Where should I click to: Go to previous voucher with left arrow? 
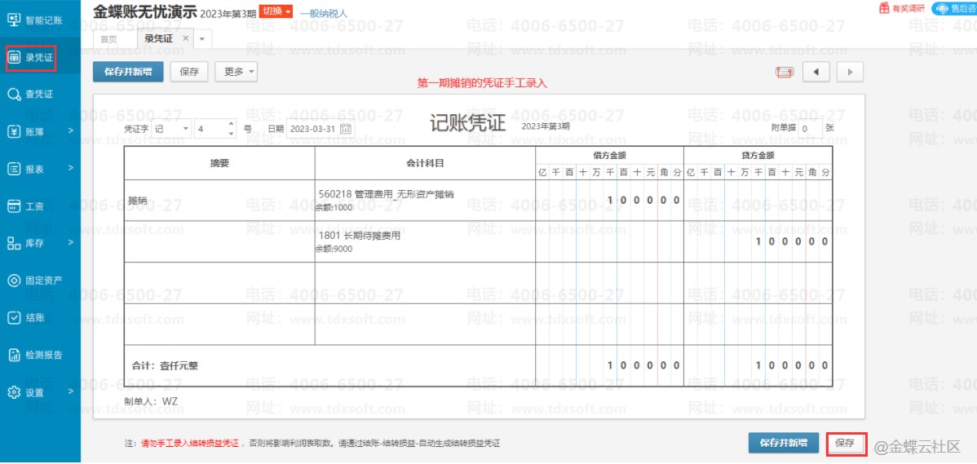coord(816,72)
